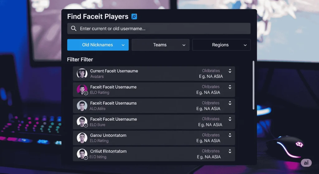Toggle sort arrows on Current Faceit Usernaume row
Image resolution: width=319 pixels, height=174 pixels.
pyautogui.click(x=230, y=71)
